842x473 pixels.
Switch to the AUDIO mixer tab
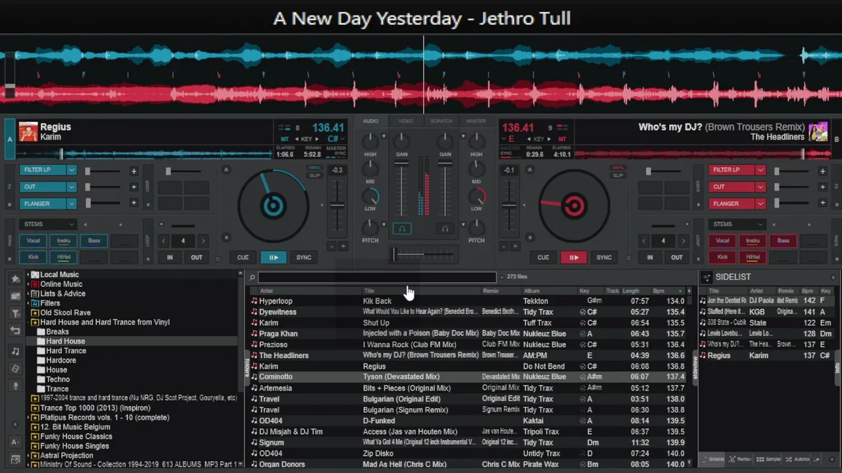(370, 121)
